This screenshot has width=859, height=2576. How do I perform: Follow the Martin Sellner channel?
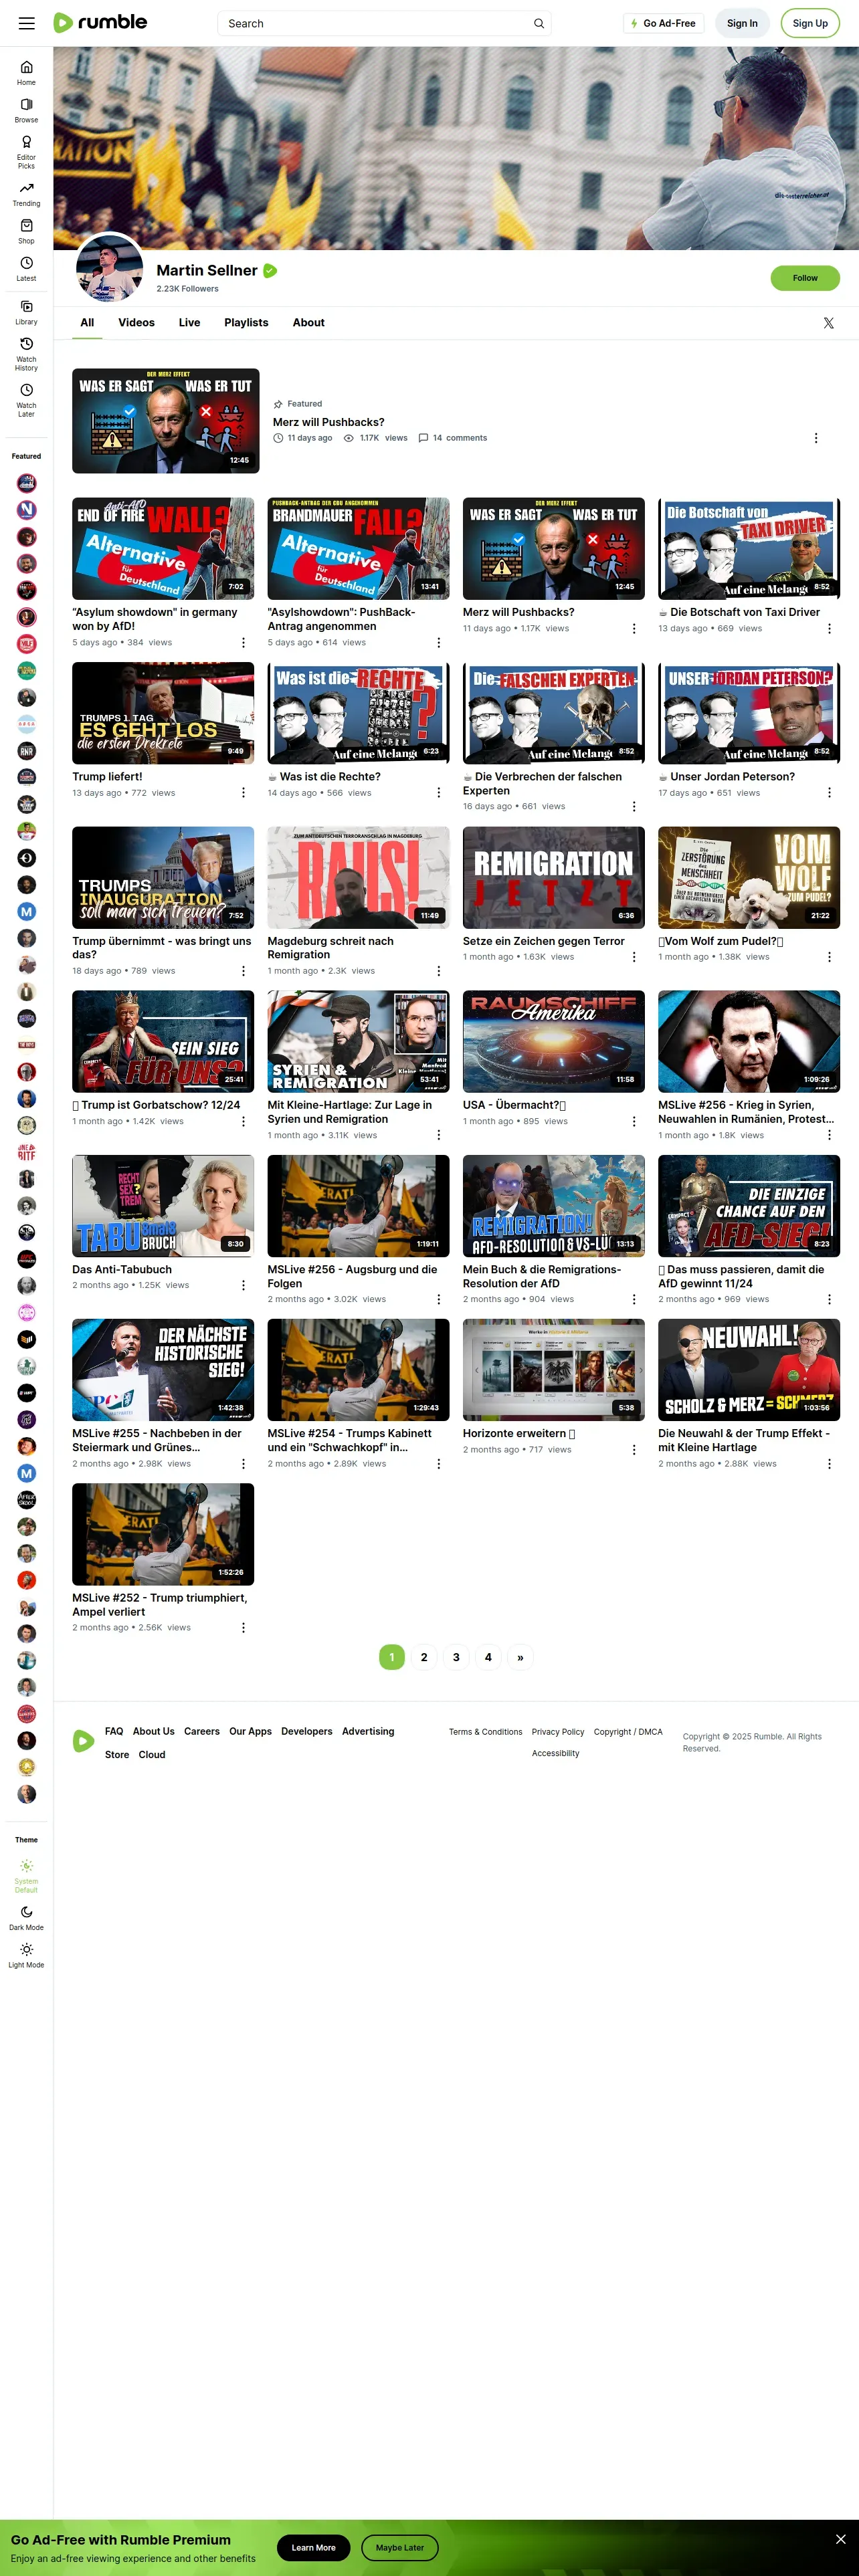click(805, 278)
